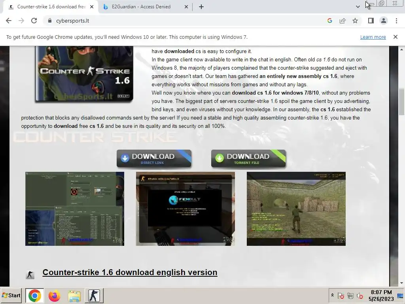Click the monitor icon right of the clock
The image size is (405, 304).
click(x=400, y=296)
